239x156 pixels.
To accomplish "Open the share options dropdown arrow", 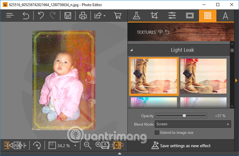I will [104, 16].
